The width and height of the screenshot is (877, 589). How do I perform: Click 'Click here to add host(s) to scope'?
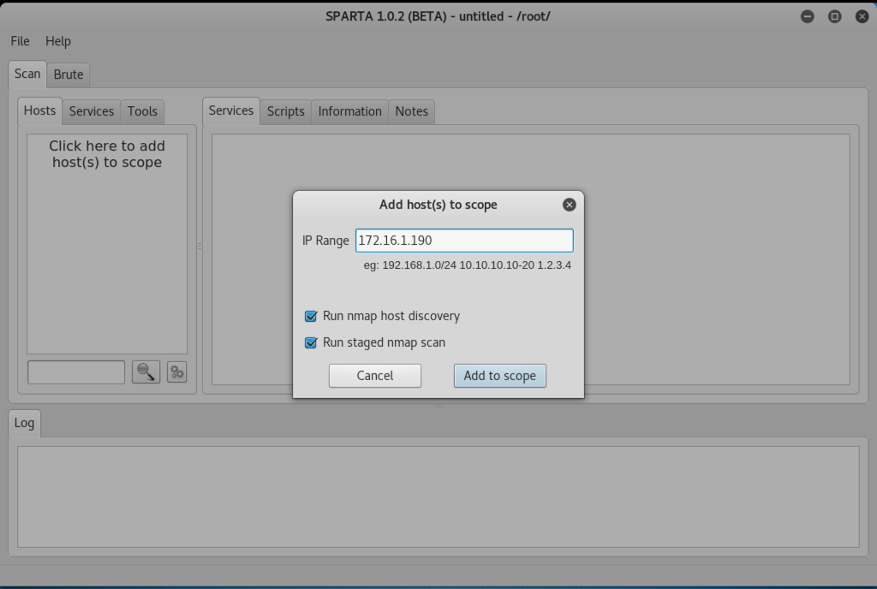pos(107,154)
